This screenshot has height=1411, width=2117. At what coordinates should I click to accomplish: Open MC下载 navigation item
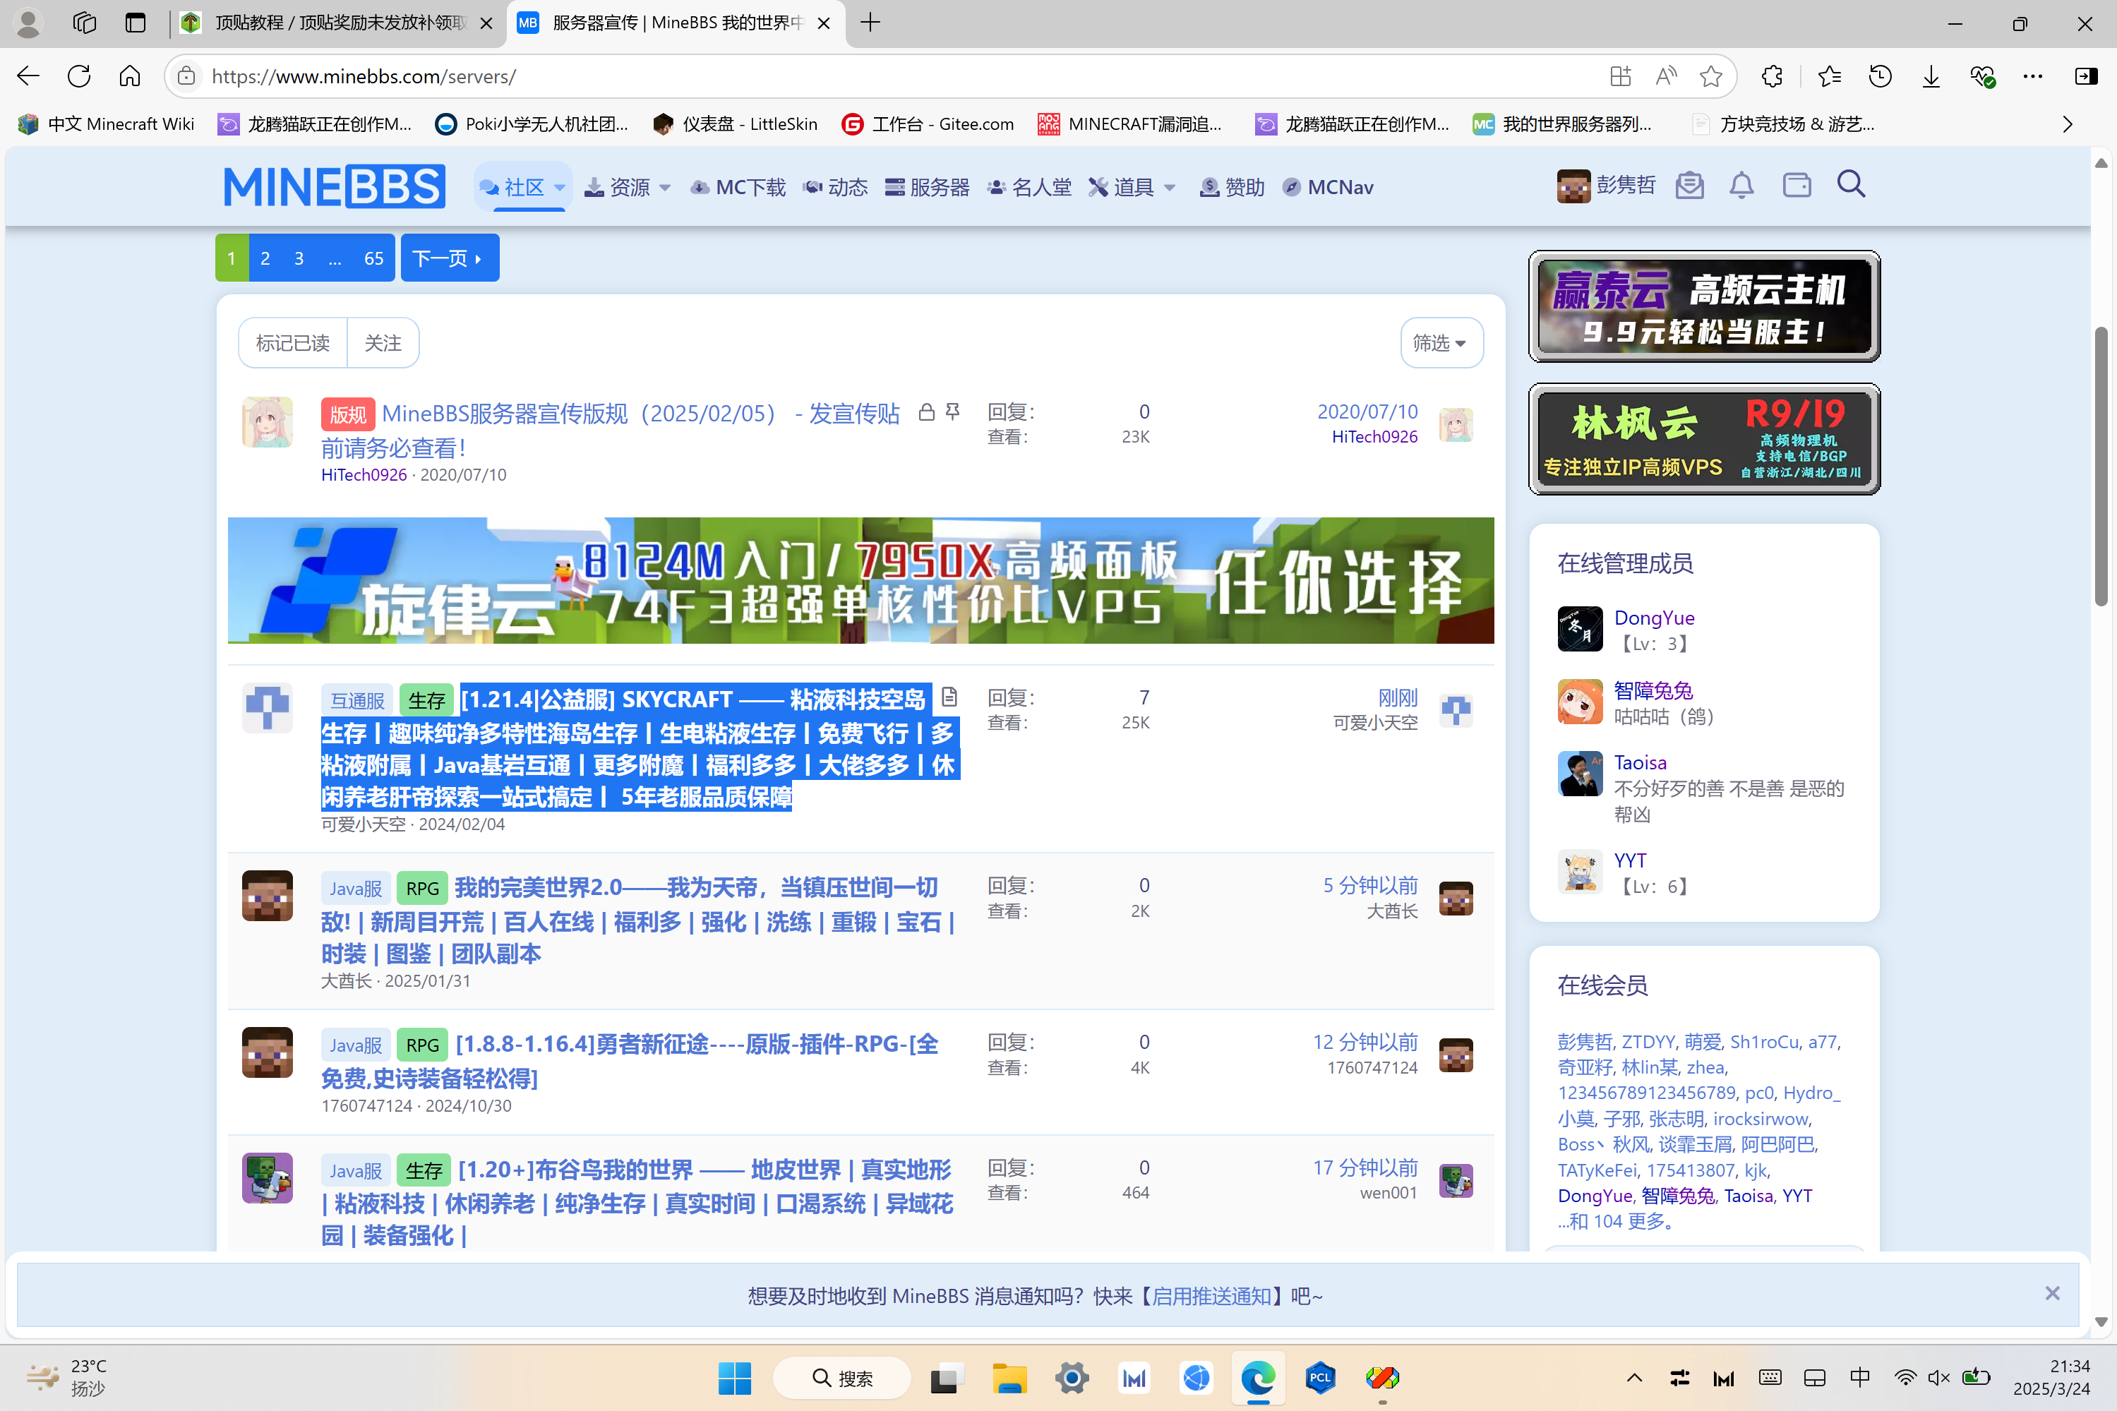[738, 187]
